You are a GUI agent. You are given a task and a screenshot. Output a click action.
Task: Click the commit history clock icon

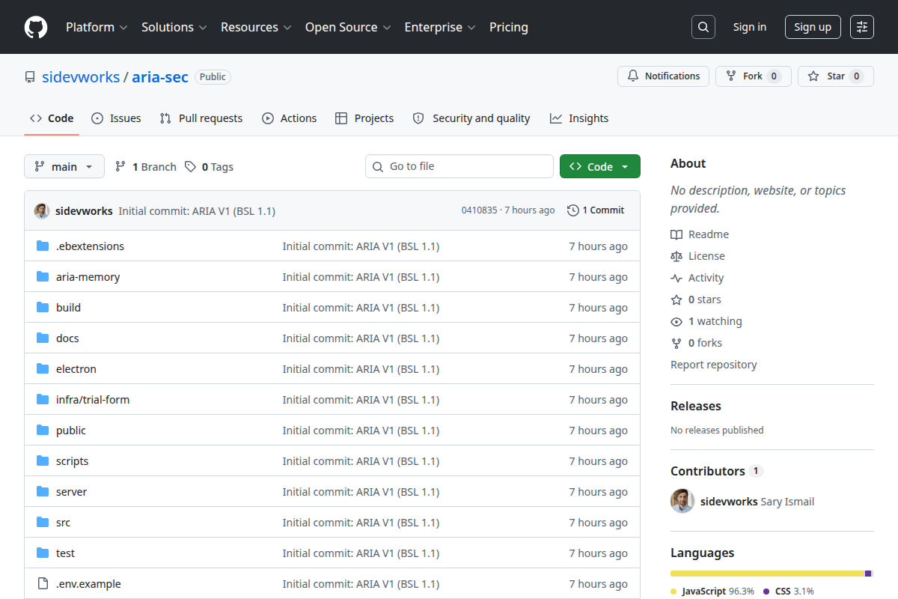click(573, 210)
